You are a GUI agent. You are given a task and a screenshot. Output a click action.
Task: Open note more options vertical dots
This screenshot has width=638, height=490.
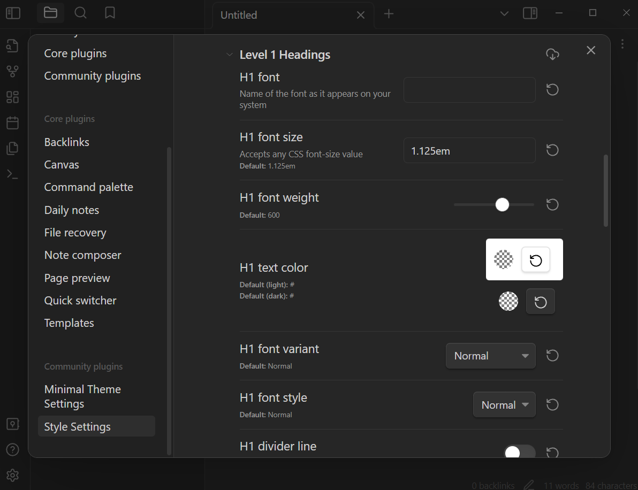pyautogui.click(x=622, y=44)
